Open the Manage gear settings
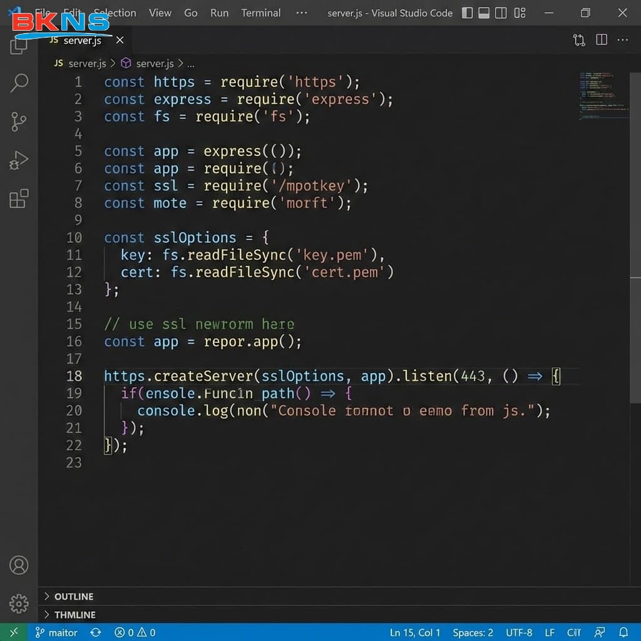 click(x=19, y=603)
